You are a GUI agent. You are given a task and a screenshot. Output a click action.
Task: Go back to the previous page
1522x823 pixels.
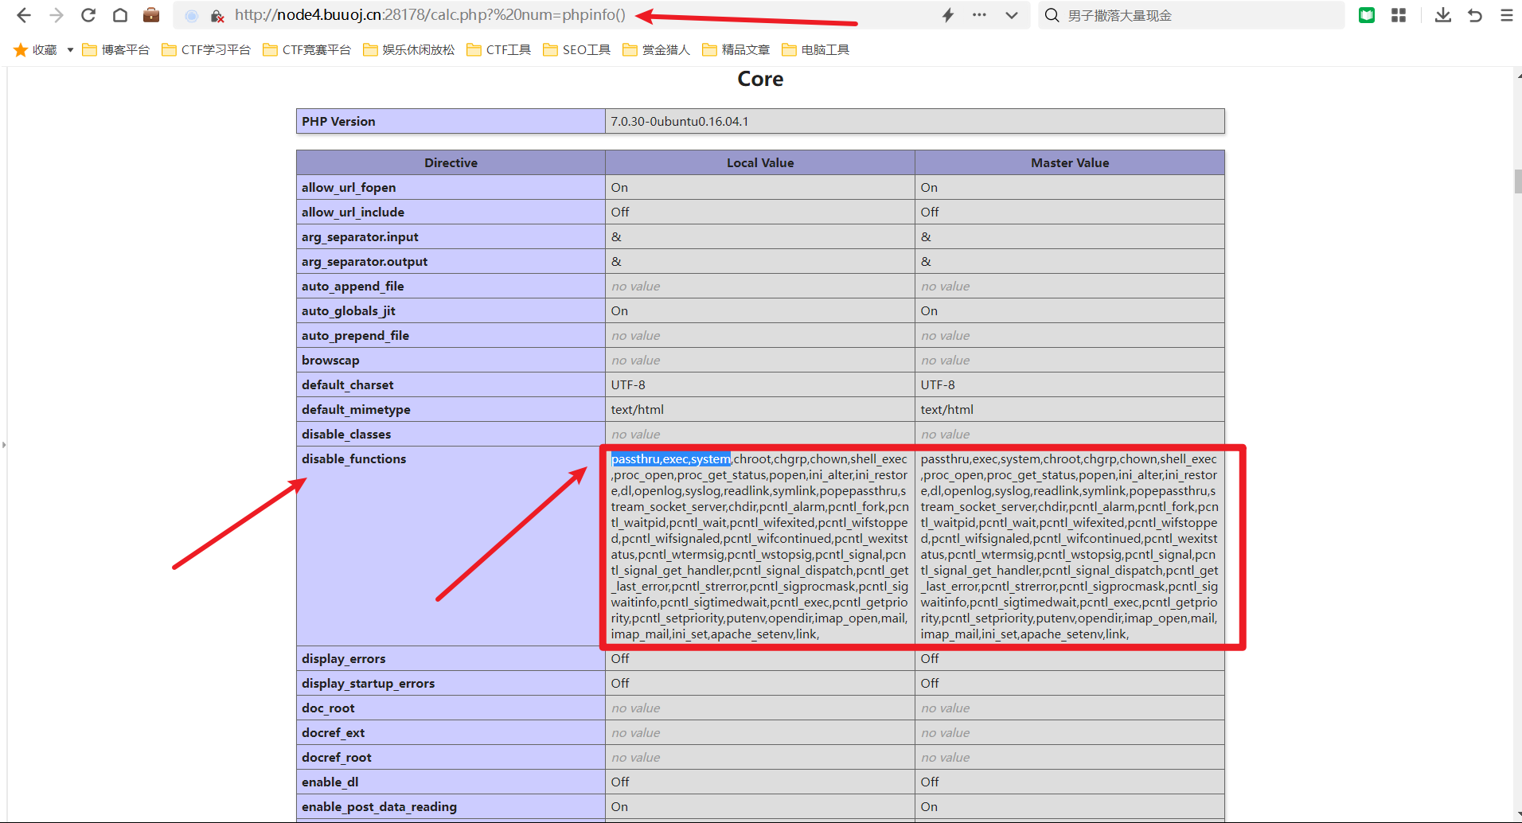click(x=24, y=15)
